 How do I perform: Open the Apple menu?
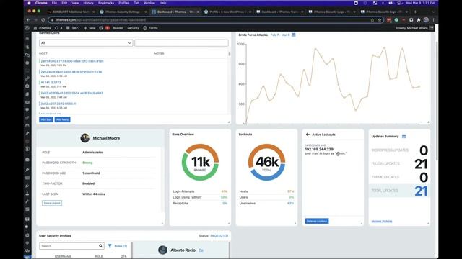(29, 3)
